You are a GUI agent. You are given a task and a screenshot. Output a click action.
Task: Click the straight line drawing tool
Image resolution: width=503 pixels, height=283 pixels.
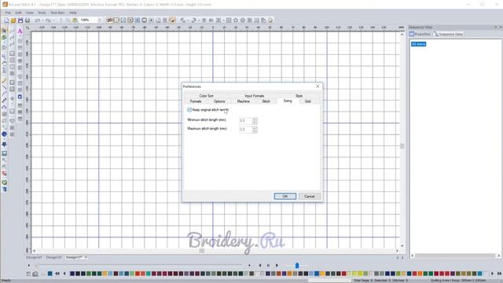click(x=4, y=87)
